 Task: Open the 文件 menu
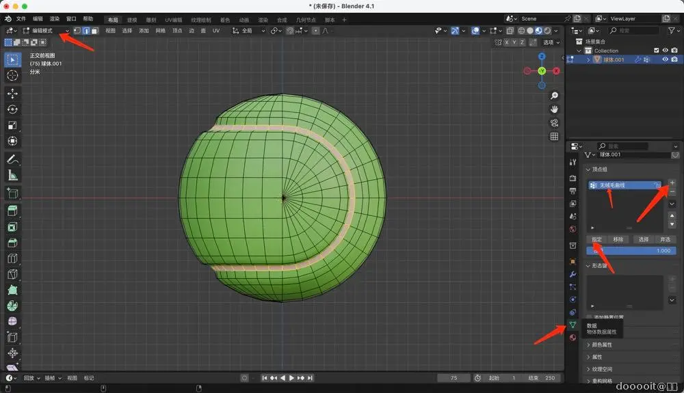pos(21,19)
